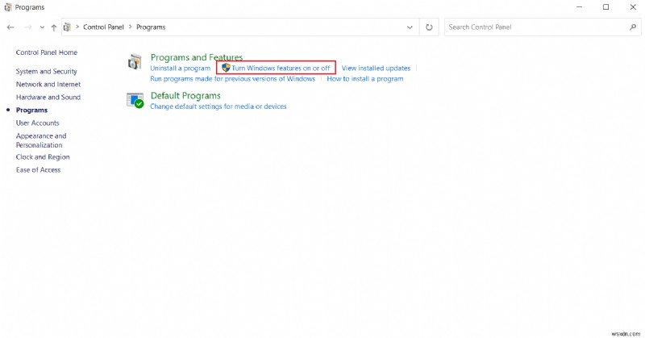
Task: Open Clock and Region category
Action: 43,156
